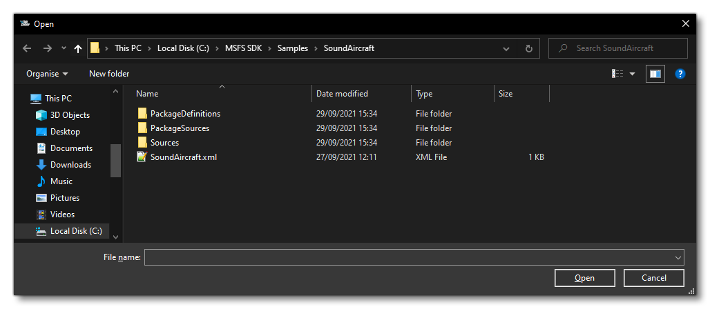Open help with the question mark

pos(680,74)
